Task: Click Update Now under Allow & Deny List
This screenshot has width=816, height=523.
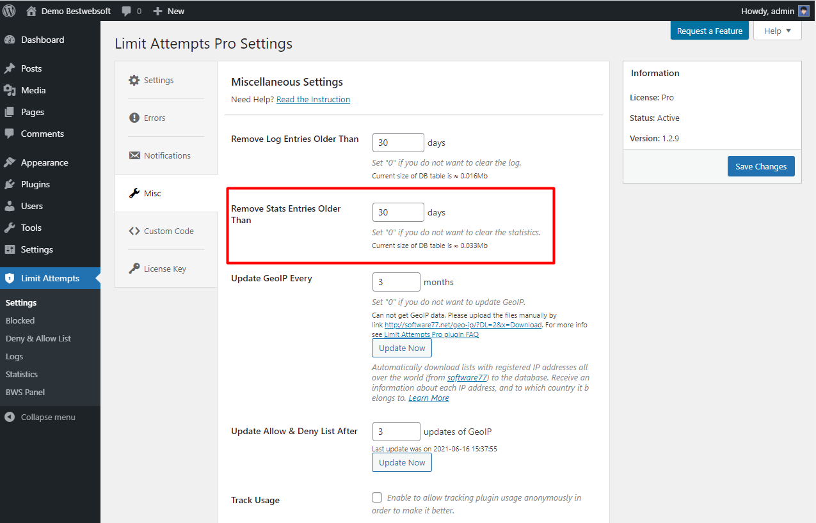Action: pyautogui.click(x=402, y=462)
